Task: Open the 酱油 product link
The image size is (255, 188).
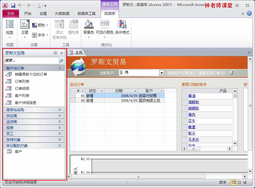Action: click(192, 96)
